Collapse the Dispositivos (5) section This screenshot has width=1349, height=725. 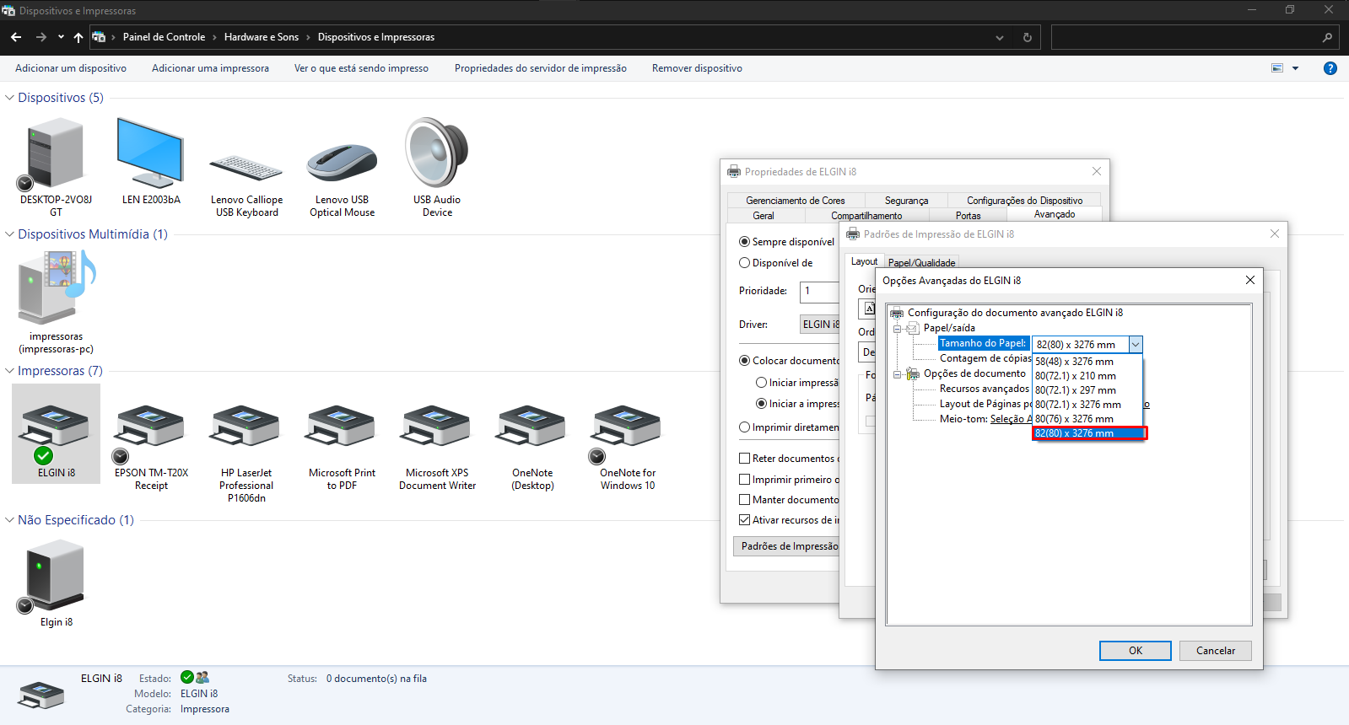click(x=10, y=98)
